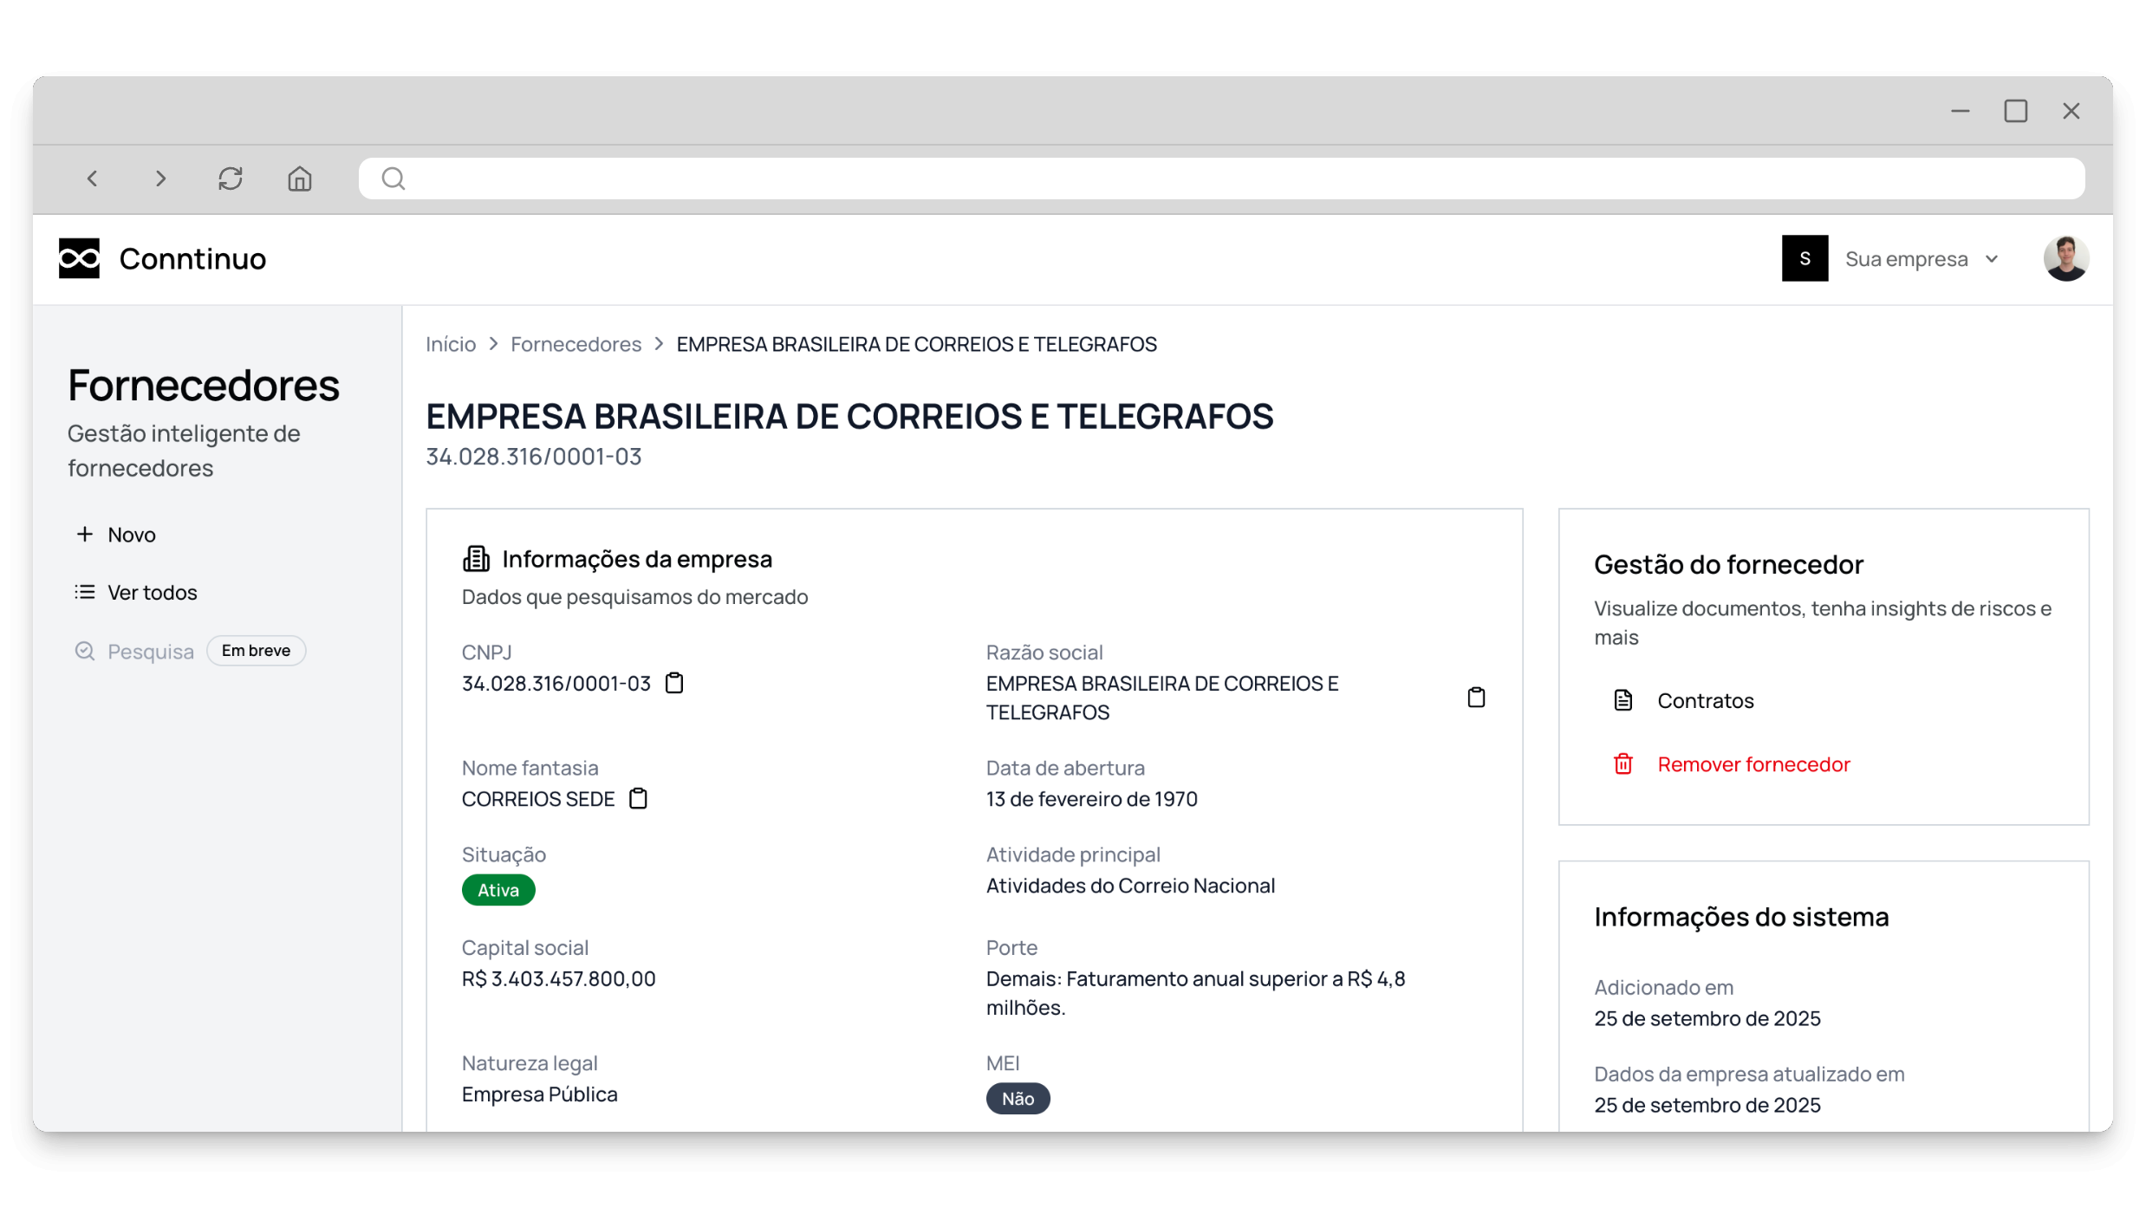Click the Conntinuo infinity logo
The image size is (2146, 1208).
point(79,258)
